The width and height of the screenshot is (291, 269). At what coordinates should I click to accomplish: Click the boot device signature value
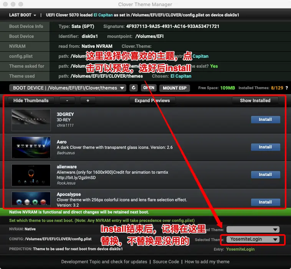(173, 26)
